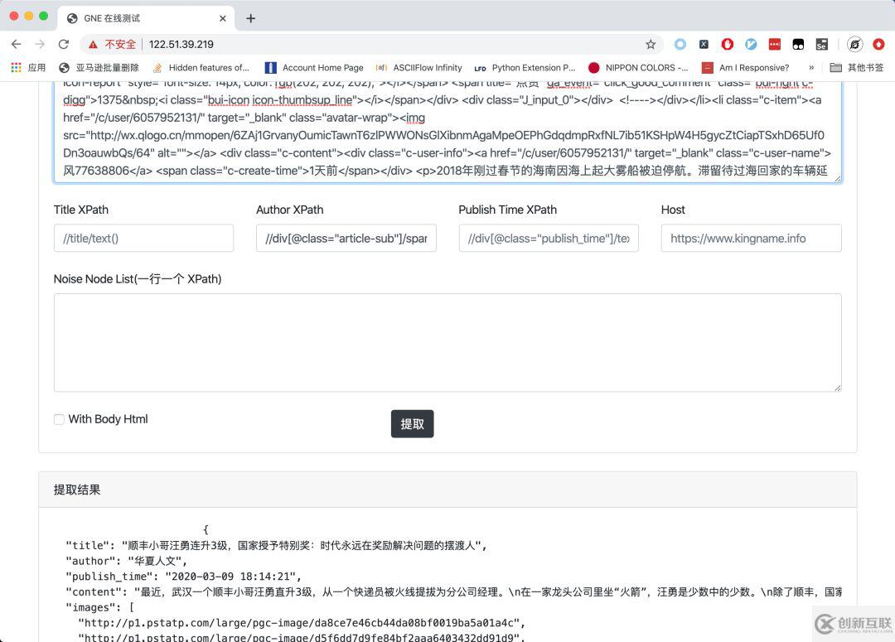Click the Title XPath label
Image resolution: width=895 pixels, height=642 pixels.
(81, 210)
